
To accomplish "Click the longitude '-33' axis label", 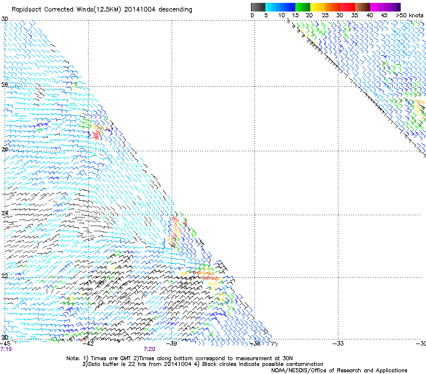I will 338,344.
